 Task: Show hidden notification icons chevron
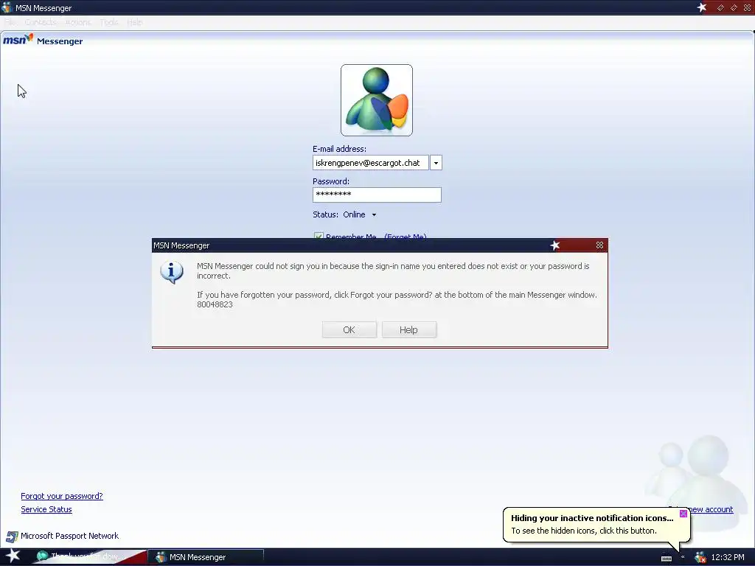683,557
